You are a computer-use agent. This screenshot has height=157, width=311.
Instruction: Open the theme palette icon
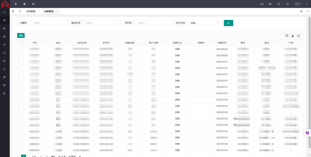click(x=270, y=4)
